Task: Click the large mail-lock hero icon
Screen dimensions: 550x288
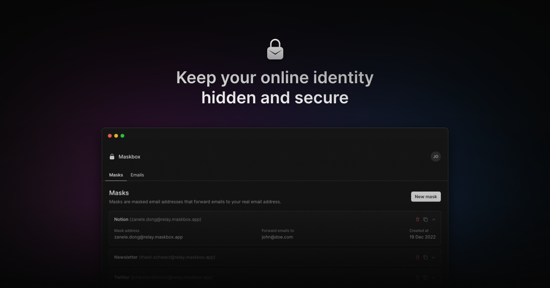Action: tap(275, 49)
